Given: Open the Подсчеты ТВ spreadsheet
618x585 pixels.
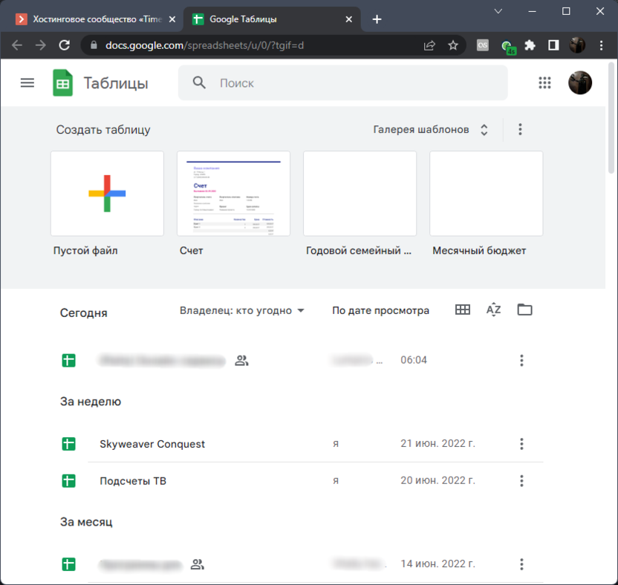Looking at the screenshot, I should click(133, 481).
